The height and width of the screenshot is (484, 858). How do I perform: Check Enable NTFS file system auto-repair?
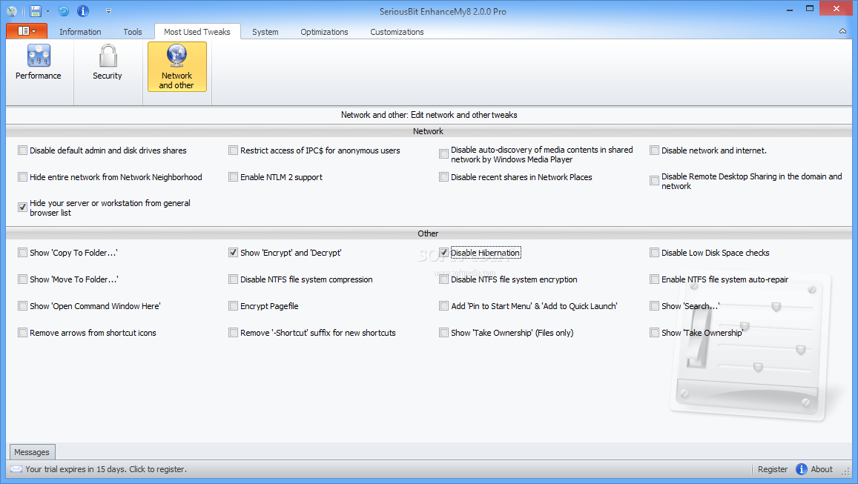(655, 279)
